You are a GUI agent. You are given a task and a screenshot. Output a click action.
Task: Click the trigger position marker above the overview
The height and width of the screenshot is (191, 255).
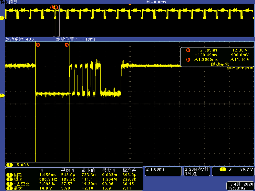pyautogui.click(x=130, y=5)
